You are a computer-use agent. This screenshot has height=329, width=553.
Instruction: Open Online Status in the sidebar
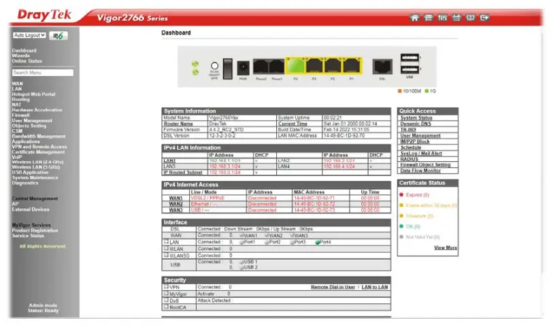pos(27,61)
